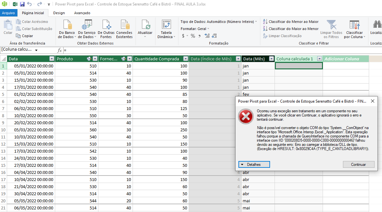
Task: Open filter on Coluna calculada 1
Action: pyautogui.click(x=319, y=59)
